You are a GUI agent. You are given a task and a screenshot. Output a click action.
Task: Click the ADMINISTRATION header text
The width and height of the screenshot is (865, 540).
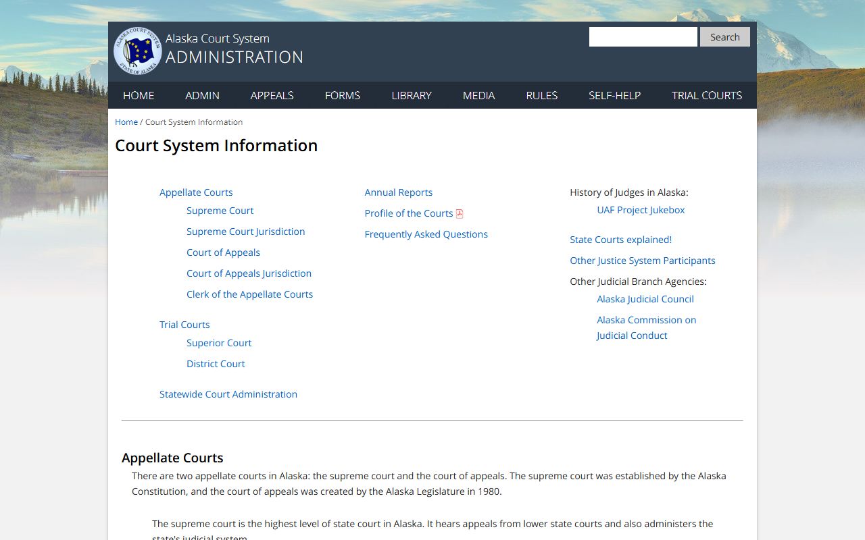234,57
